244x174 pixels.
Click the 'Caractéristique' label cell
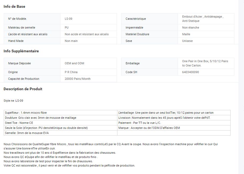[136, 19]
